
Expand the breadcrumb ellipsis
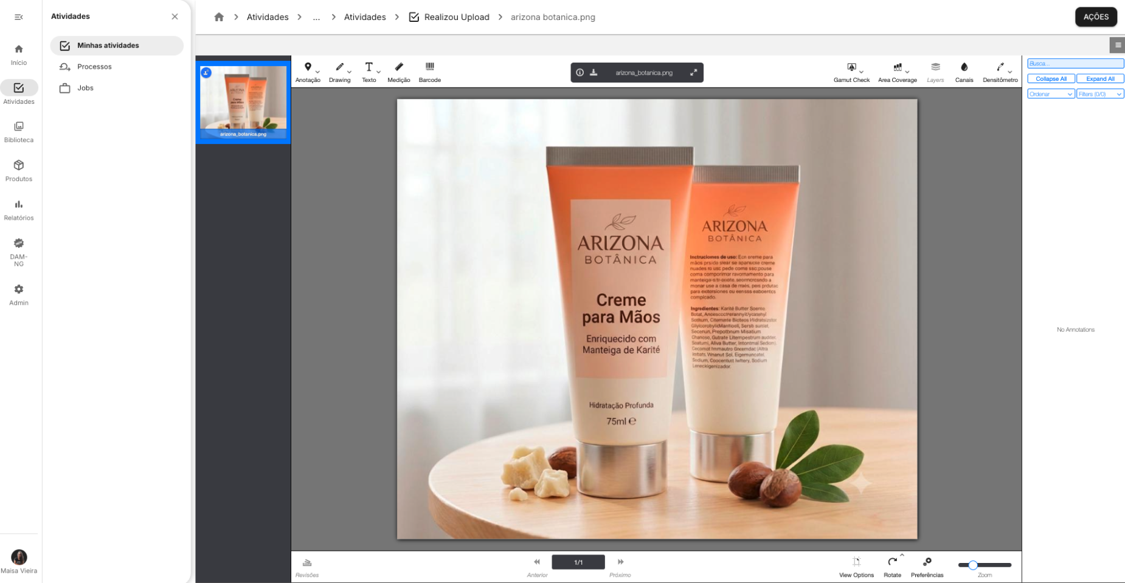[316, 17]
